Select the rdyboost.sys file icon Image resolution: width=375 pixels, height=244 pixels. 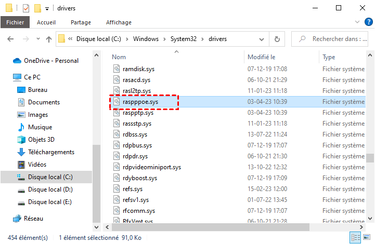pos(117,178)
